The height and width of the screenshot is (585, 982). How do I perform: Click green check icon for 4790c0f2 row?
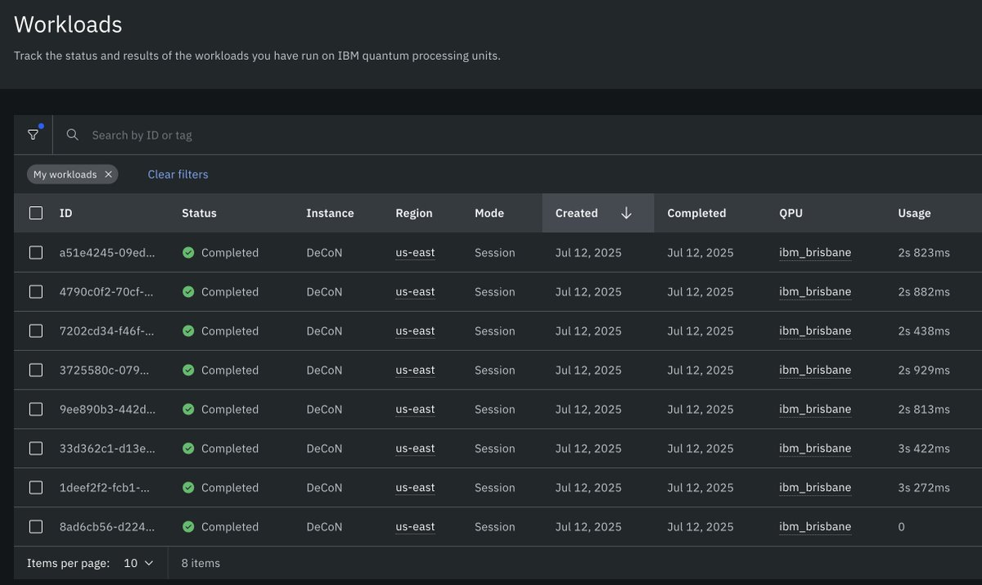188,292
